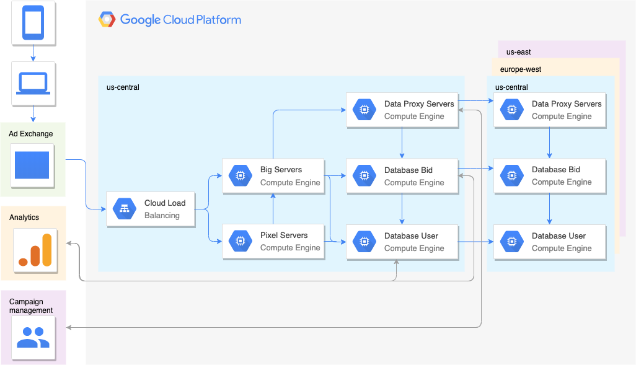
Task: Click the 'us-east' region label
Action: pos(518,52)
